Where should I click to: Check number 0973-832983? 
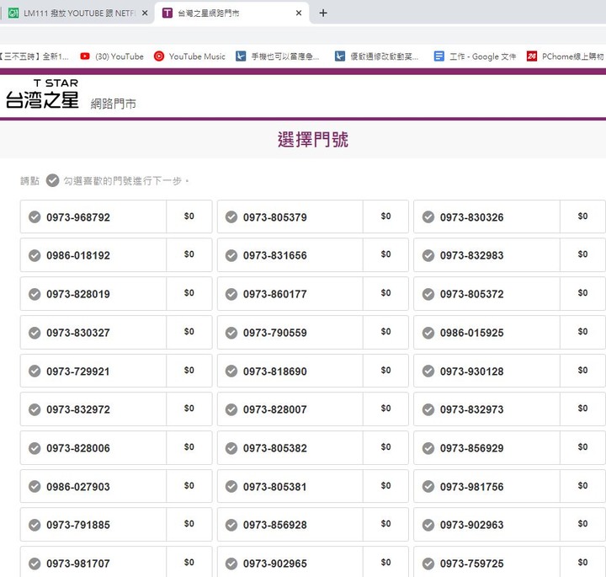(428, 255)
